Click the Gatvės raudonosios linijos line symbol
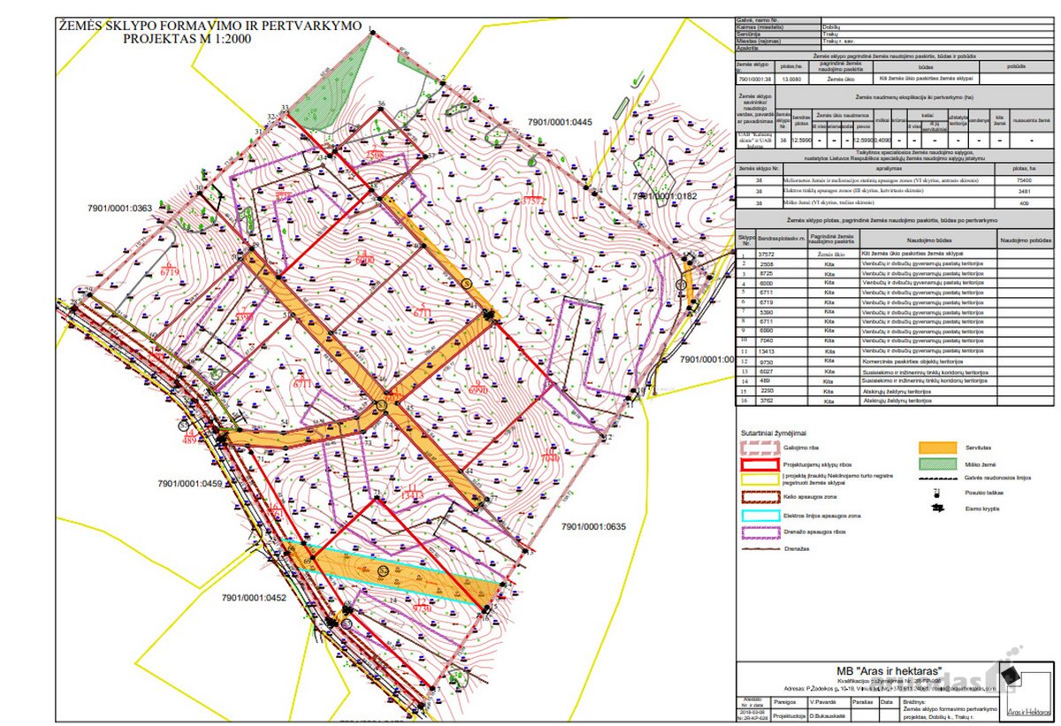 [x=937, y=479]
